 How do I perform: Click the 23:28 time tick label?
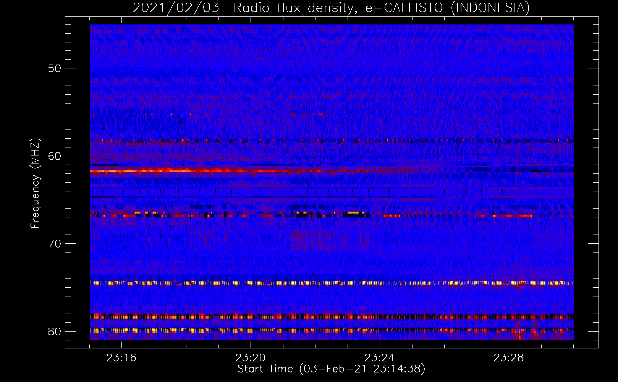tap(509, 358)
